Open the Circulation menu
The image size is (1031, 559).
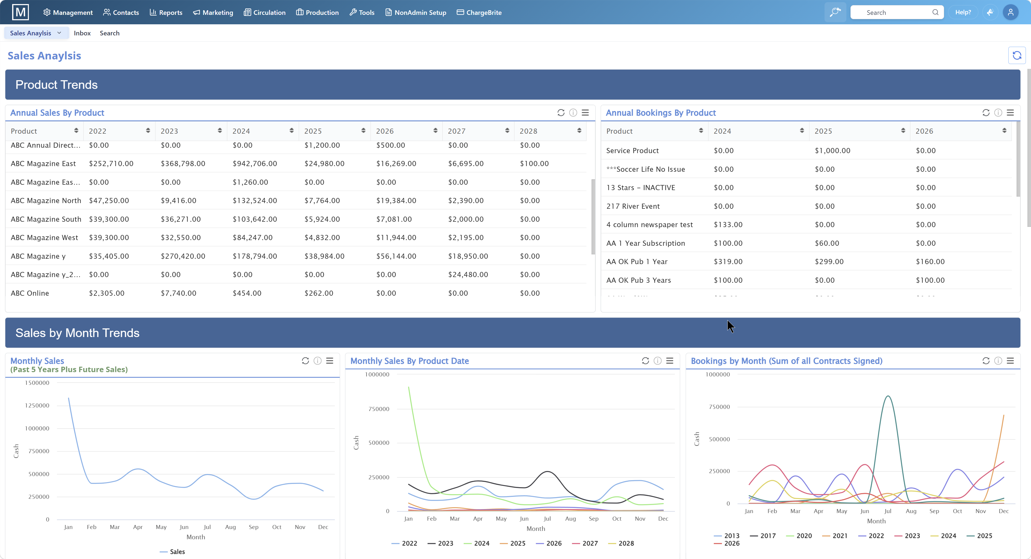click(x=264, y=12)
